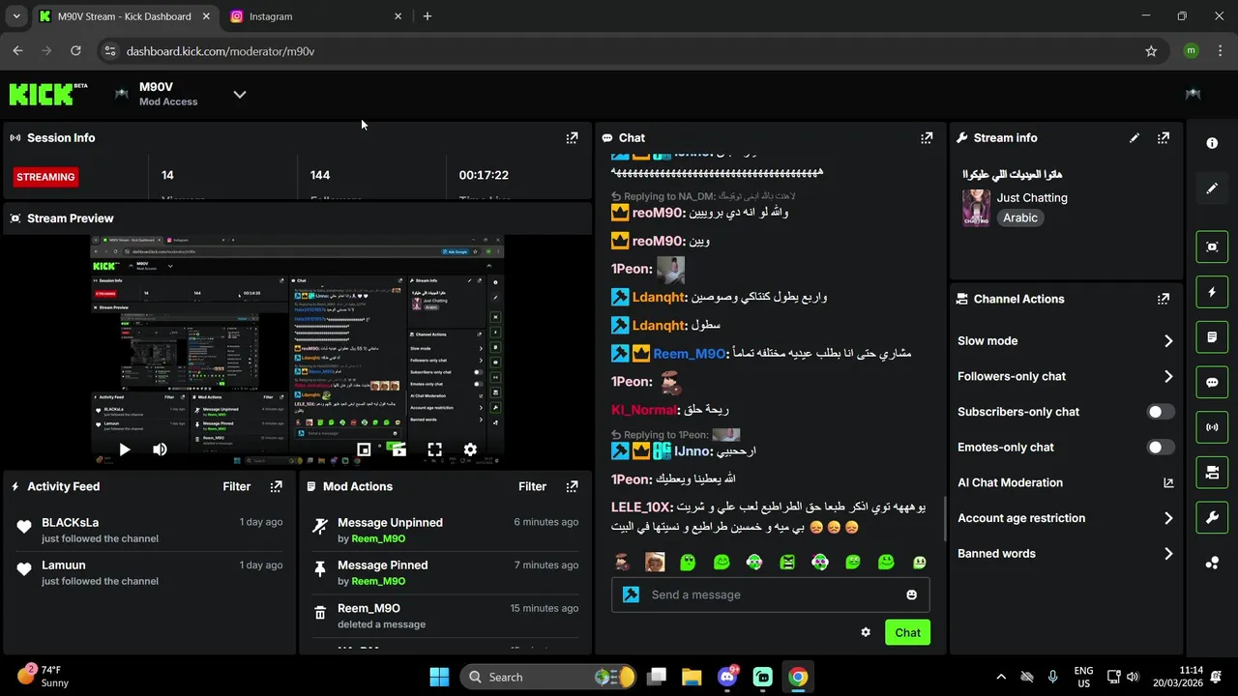Click the green Chat send button
The width and height of the screenshot is (1238, 696).
[907, 633]
